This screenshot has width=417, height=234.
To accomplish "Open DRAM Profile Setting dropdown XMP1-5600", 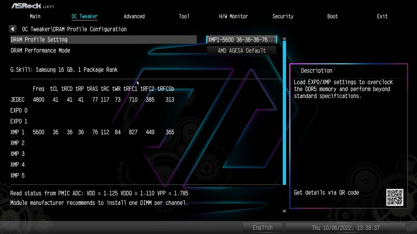I will pos(242,40).
